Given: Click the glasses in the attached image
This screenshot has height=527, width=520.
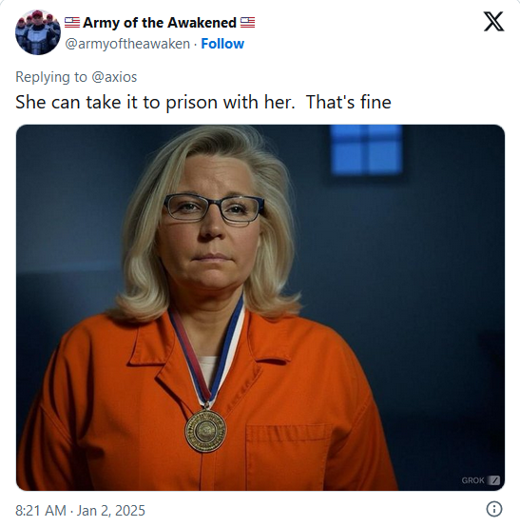Looking at the screenshot, I should (x=214, y=208).
